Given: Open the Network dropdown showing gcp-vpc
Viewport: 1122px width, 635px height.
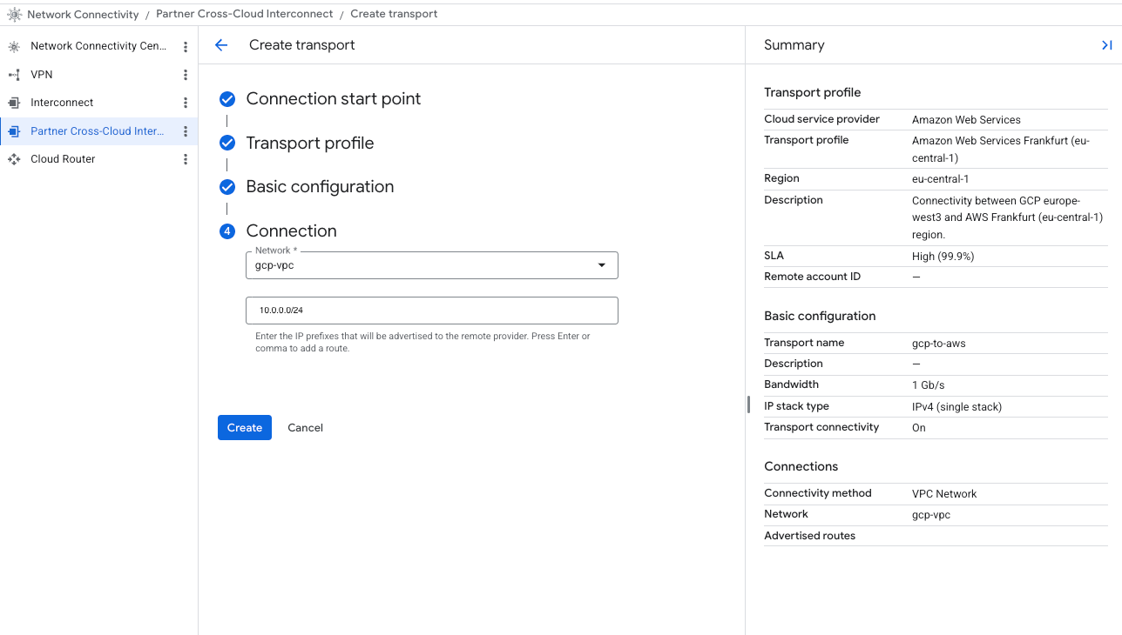Looking at the screenshot, I should [431, 265].
